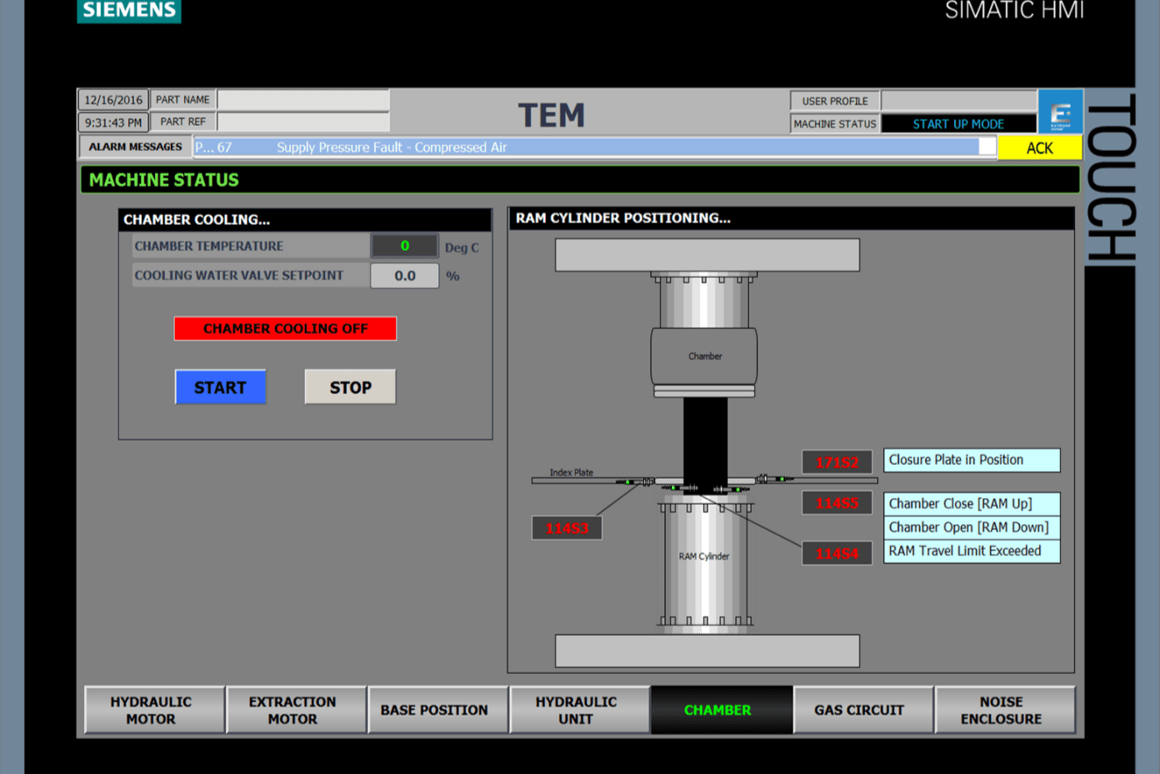Image resolution: width=1160 pixels, height=774 pixels.
Task: Click sensor indicator 114S3
Action: click(x=567, y=528)
